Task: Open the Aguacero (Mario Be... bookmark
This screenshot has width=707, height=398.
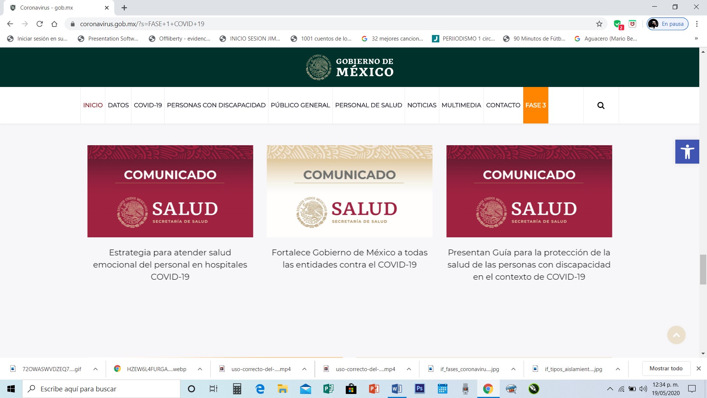Action: [x=605, y=39]
